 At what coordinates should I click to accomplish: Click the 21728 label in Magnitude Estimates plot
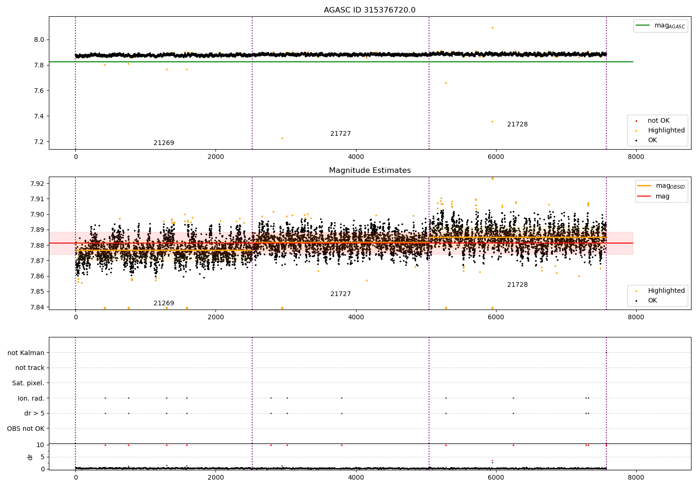point(517,285)
